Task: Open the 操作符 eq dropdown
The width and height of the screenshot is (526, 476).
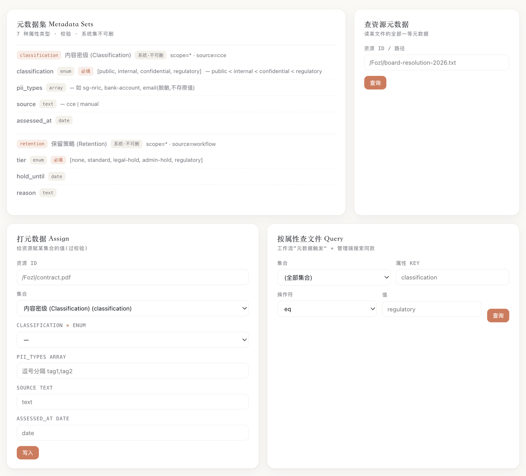Action: coord(327,309)
